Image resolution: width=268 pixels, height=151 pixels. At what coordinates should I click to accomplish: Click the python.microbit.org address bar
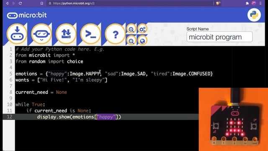pos(130,3)
